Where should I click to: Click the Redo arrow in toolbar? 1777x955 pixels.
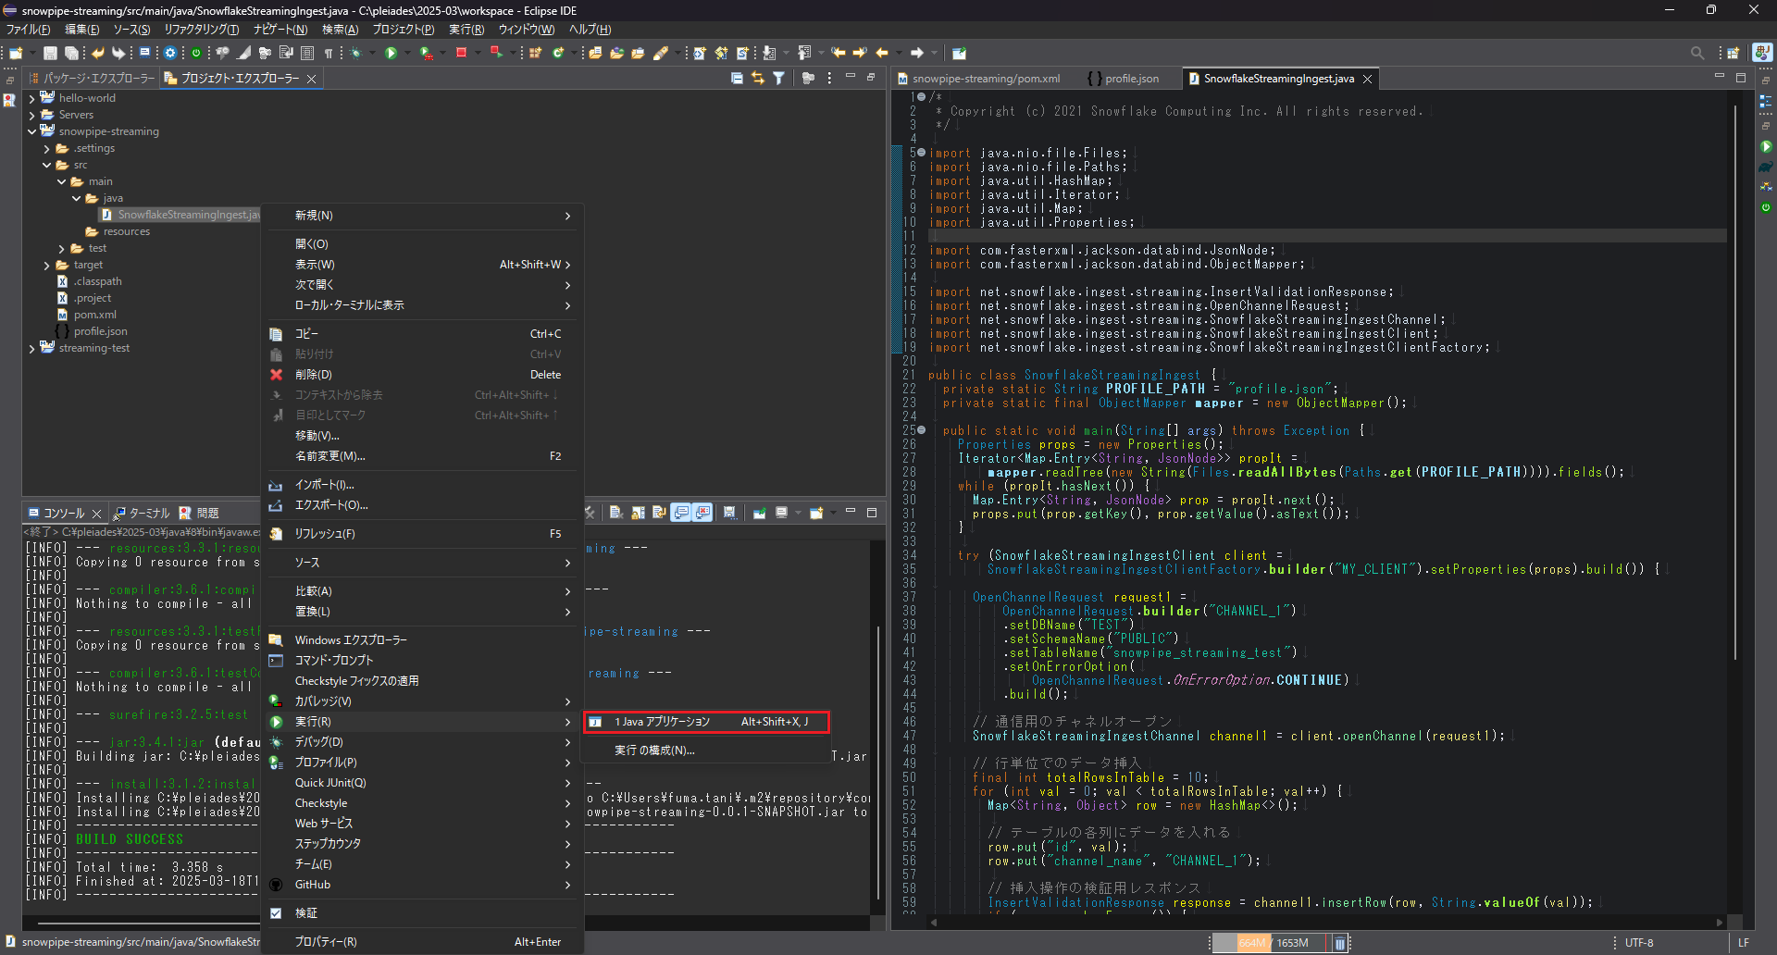coord(118,53)
